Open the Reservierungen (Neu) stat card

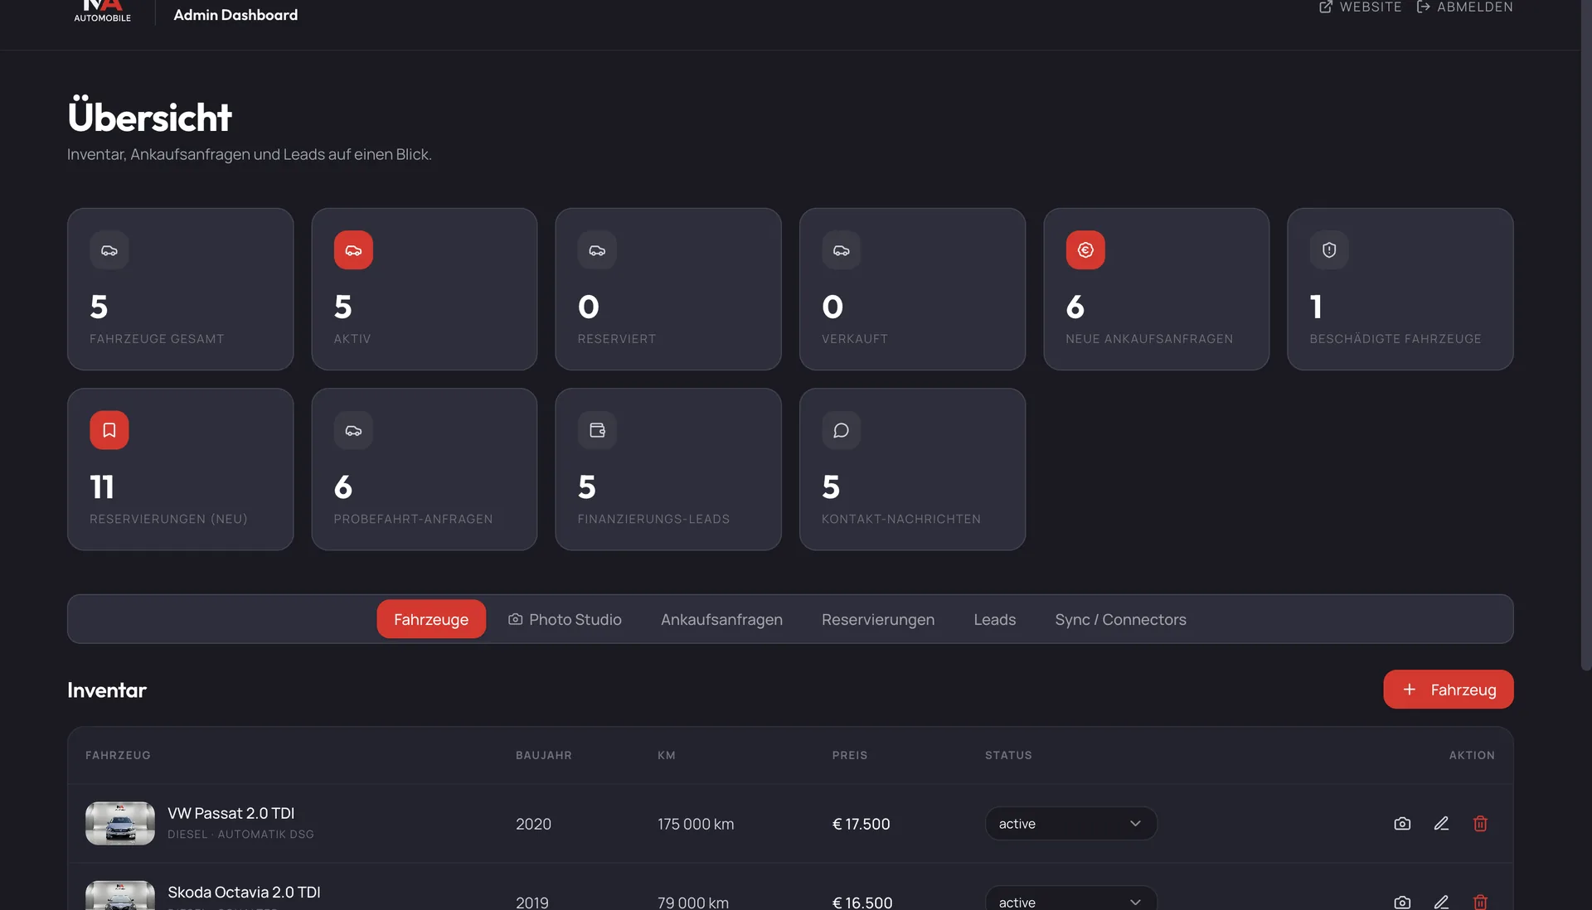tap(180, 469)
